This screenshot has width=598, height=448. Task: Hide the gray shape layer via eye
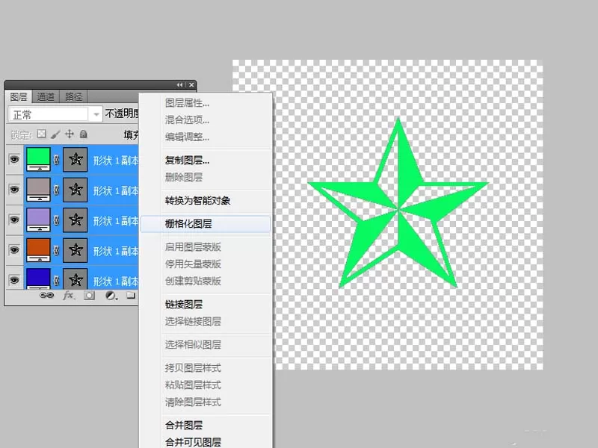[x=14, y=190]
